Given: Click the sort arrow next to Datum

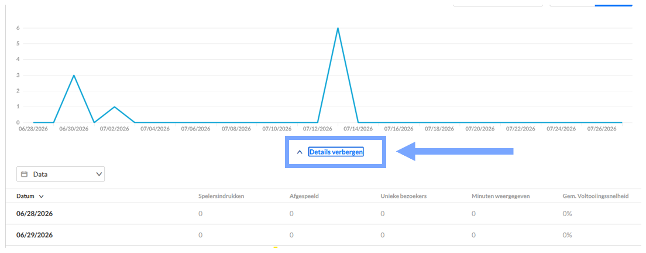Looking at the screenshot, I should 41,197.
